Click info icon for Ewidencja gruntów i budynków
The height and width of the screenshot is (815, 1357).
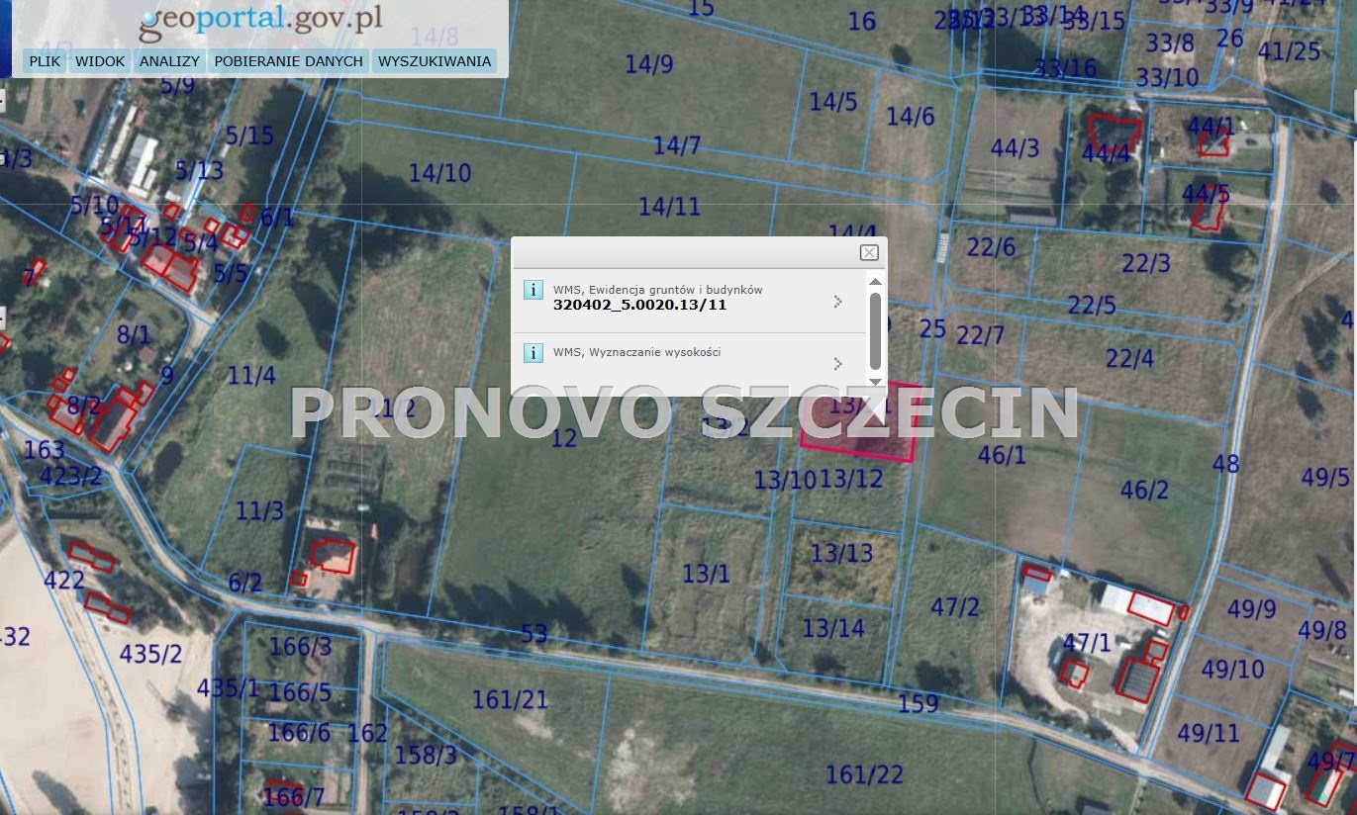click(533, 290)
